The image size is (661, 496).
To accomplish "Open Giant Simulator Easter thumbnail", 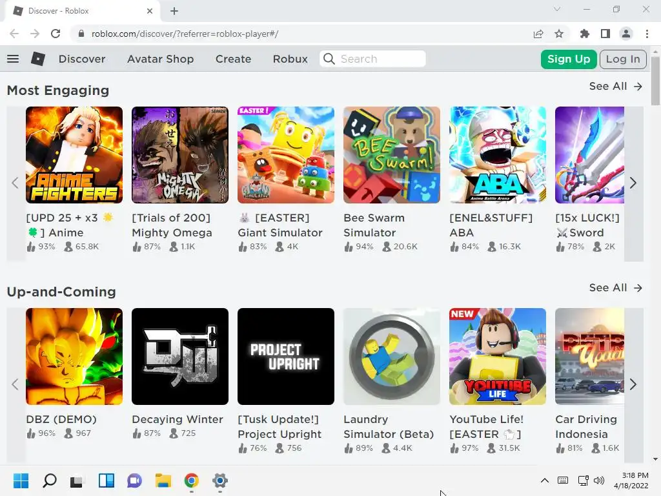I will (x=286, y=155).
